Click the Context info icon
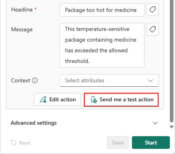The height and width of the screenshot is (154, 175). tap(35, 80)
